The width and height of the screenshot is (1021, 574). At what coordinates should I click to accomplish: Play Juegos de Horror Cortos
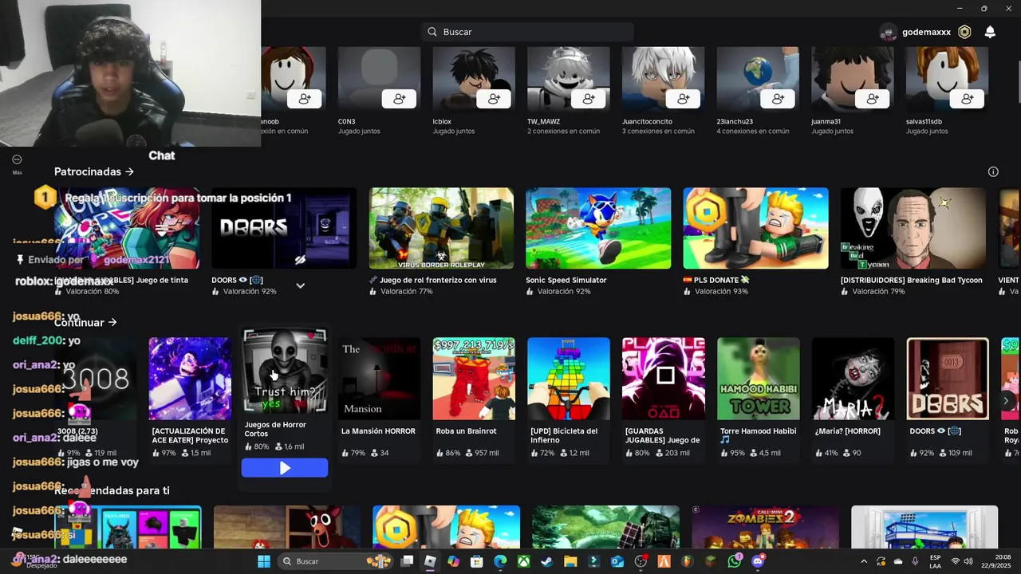tap(285, 468)
